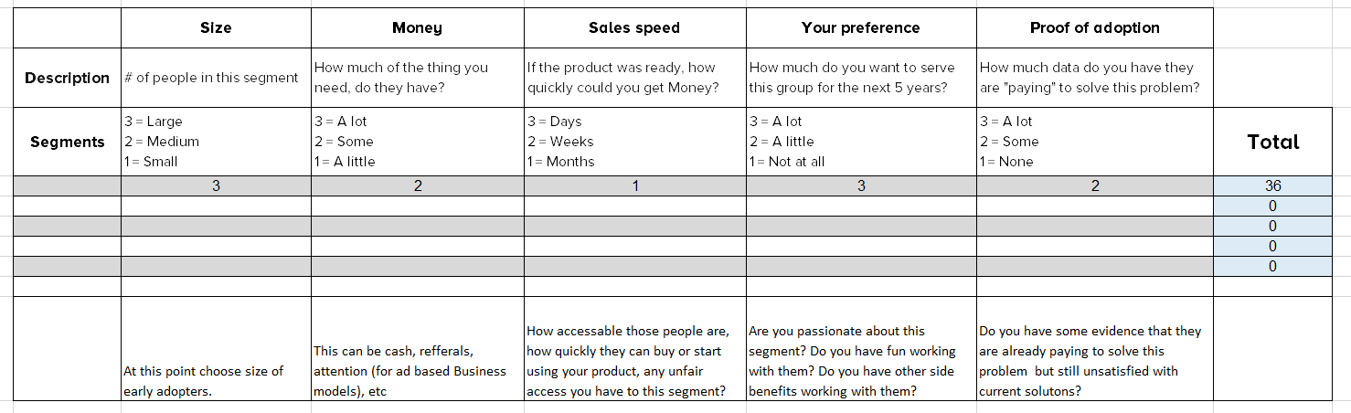Click the '# of people in this segment' cell
The image size is (1351, 413).
[x=216, y=78]
